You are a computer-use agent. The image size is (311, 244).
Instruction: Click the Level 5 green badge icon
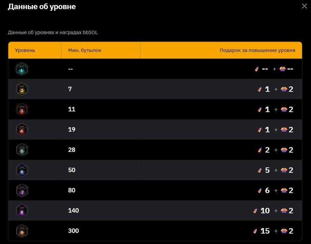point(22,150)
